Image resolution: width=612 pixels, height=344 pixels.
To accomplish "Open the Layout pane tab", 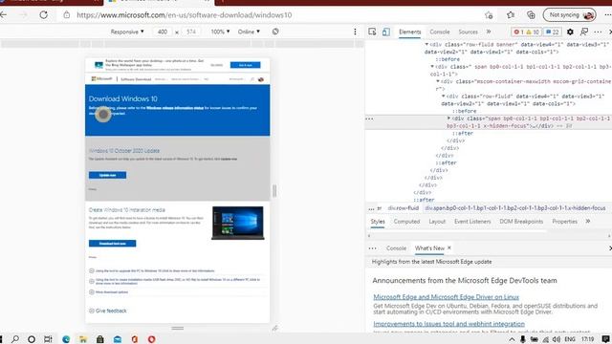I will coord(437,222).
